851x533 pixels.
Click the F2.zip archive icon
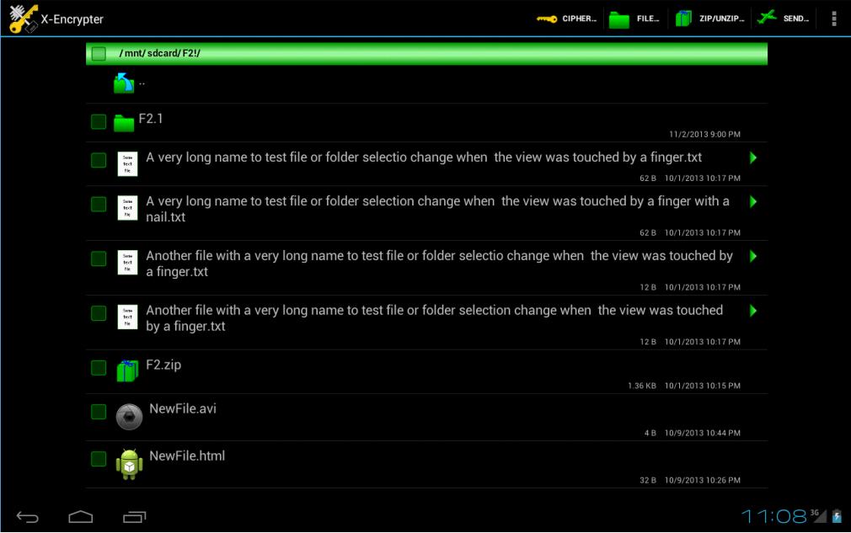point(126,370)
